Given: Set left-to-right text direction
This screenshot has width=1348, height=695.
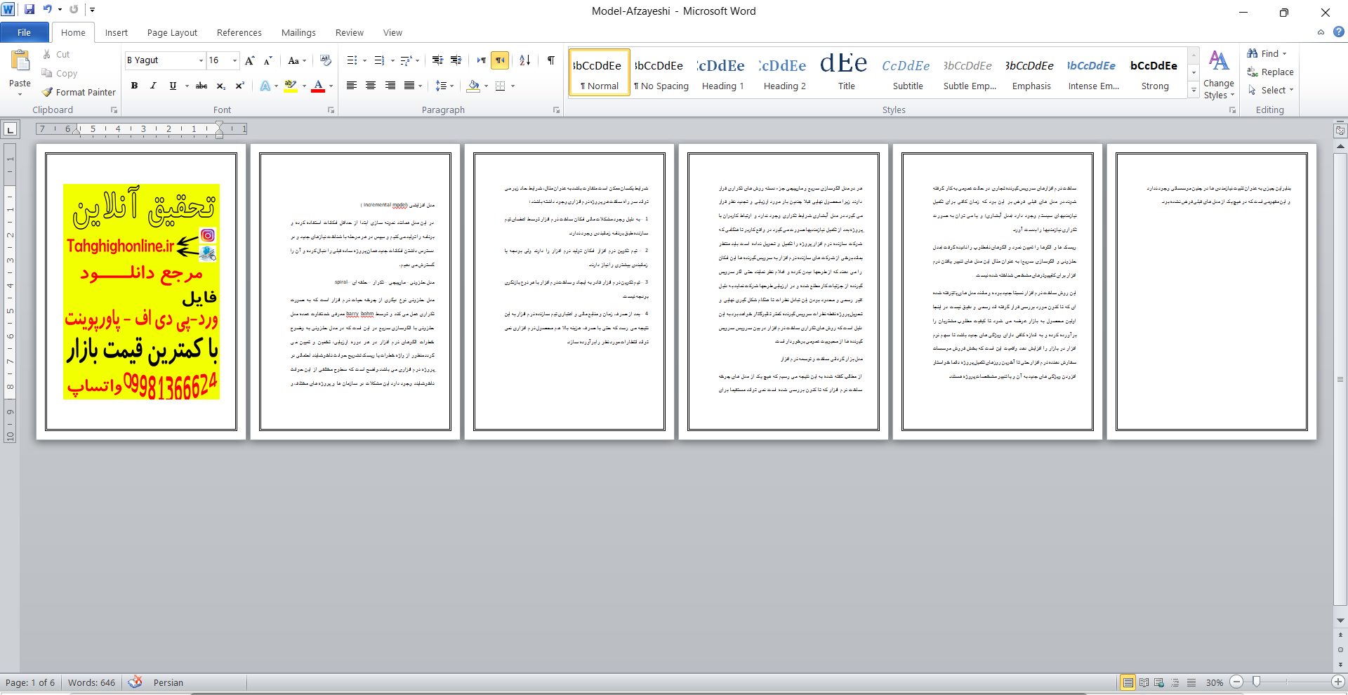Looking at the screenshot, I should pos(481,60).
